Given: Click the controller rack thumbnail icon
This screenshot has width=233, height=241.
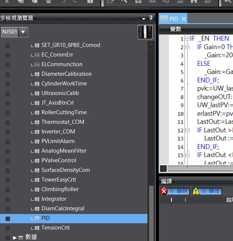Looking at the screenshot, I should click(x=145, y=32).
